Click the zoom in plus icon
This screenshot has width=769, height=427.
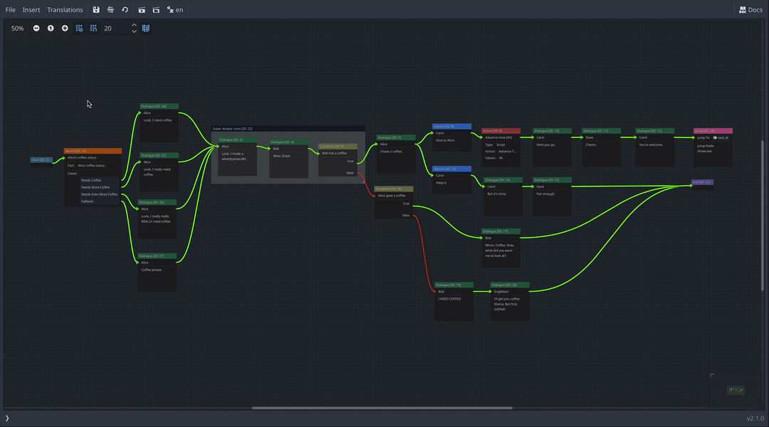(65, 28)
